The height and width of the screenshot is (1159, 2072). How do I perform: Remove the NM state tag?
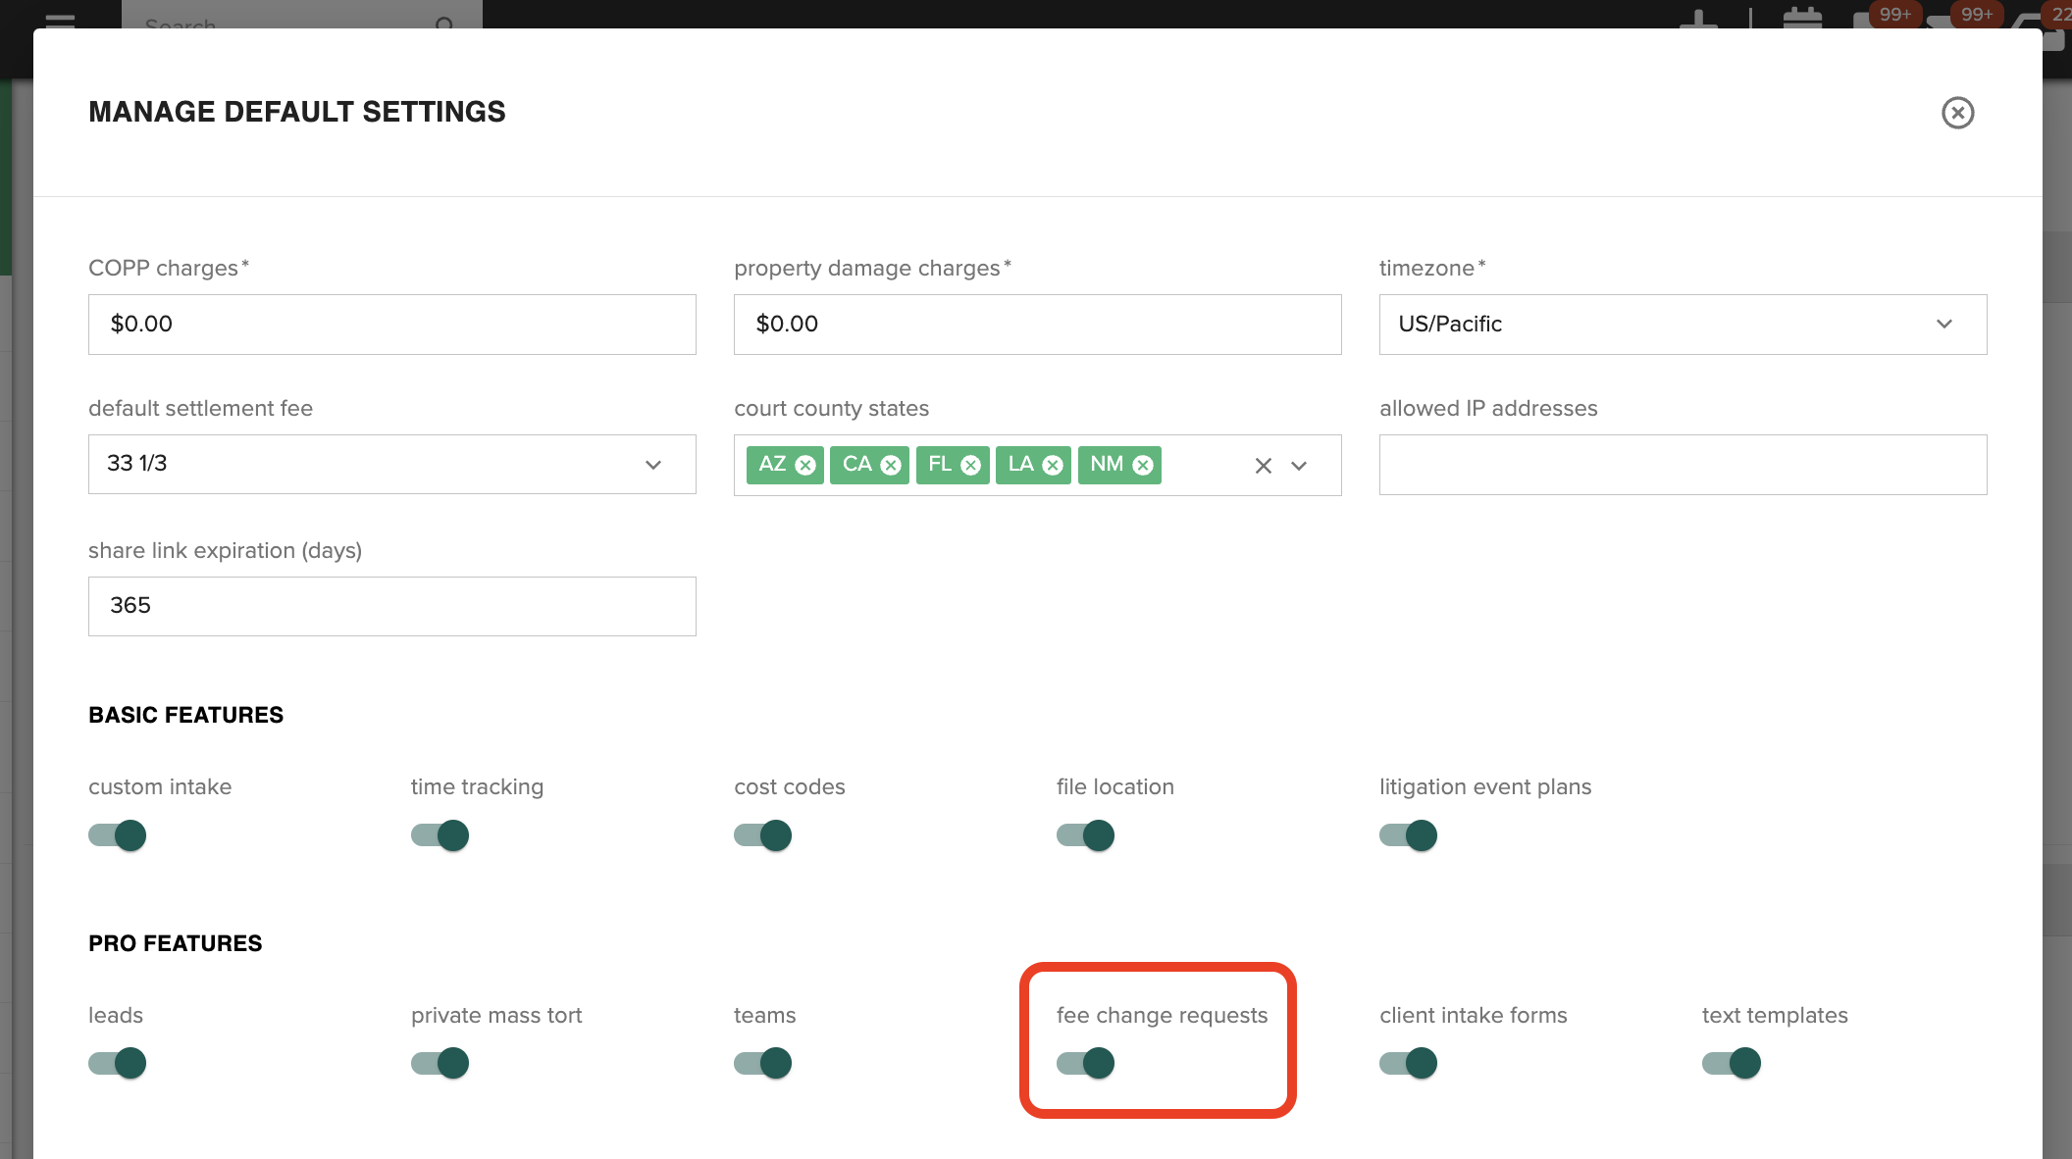point(1143,465)
